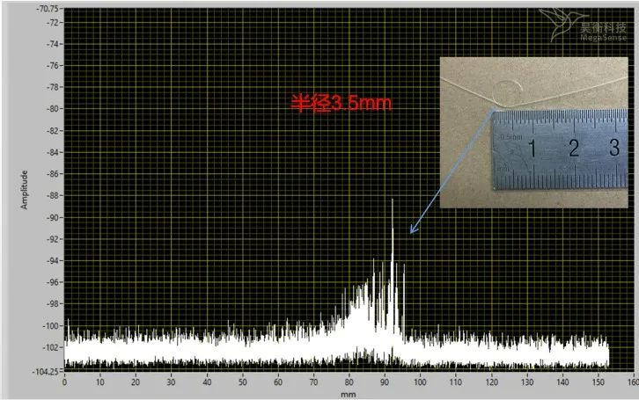The width and height of the screenshot is (639, 400).
Task: Edit the -104.25 y-axis minimum value
Action: coord(47,372)
